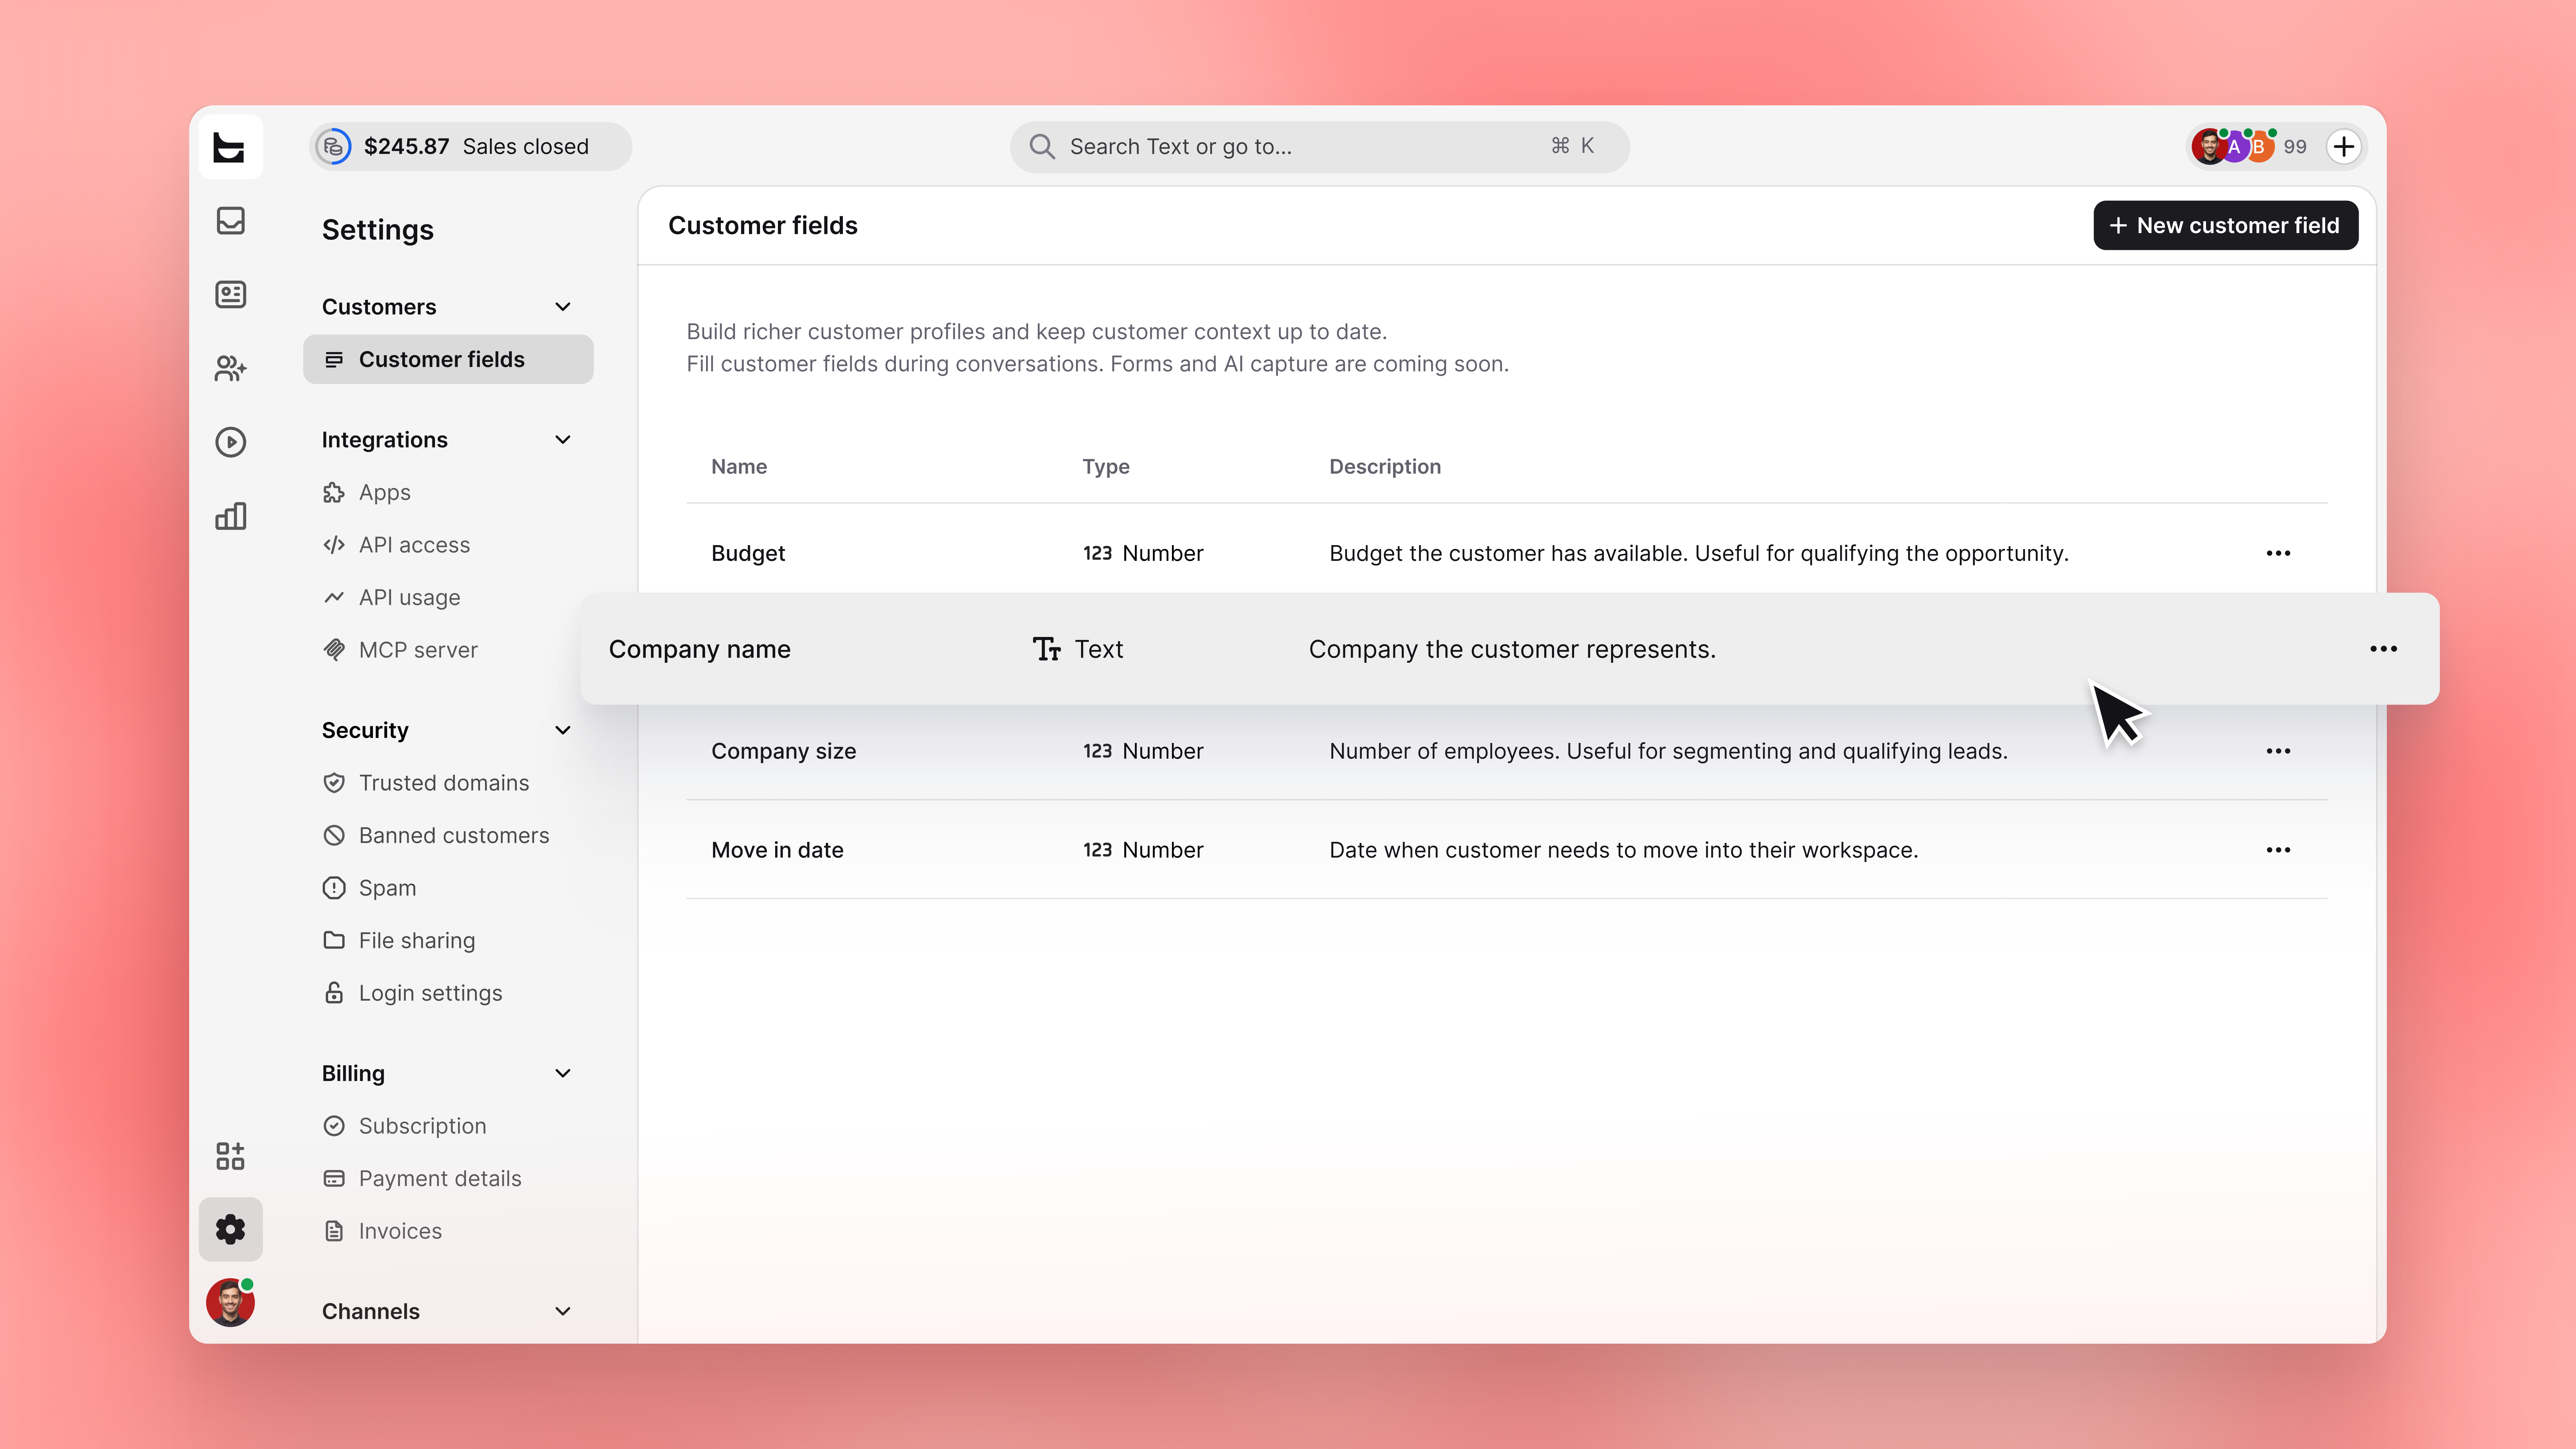The width and height of the screenshot is (2576, 1449).
Task: Click the user profile avatar at bottom left
Action: pyautogui.click(x=230, y=1302)
